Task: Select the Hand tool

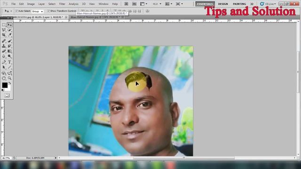Action: coord(4,78)
